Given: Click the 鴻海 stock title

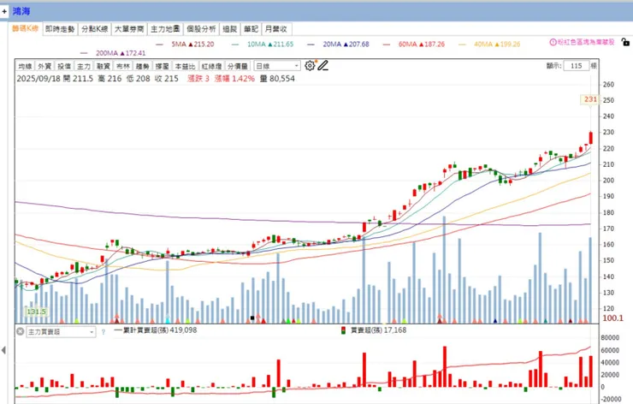Looking at the screenshot, I should (21, 11).
